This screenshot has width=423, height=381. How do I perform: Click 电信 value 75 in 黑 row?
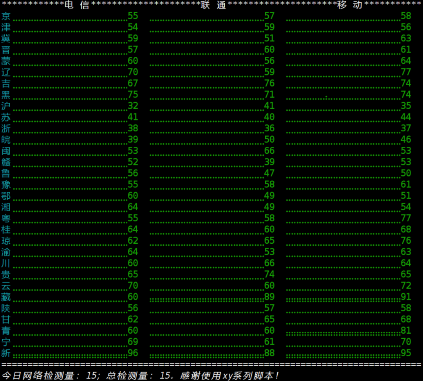tap(133, 95)
